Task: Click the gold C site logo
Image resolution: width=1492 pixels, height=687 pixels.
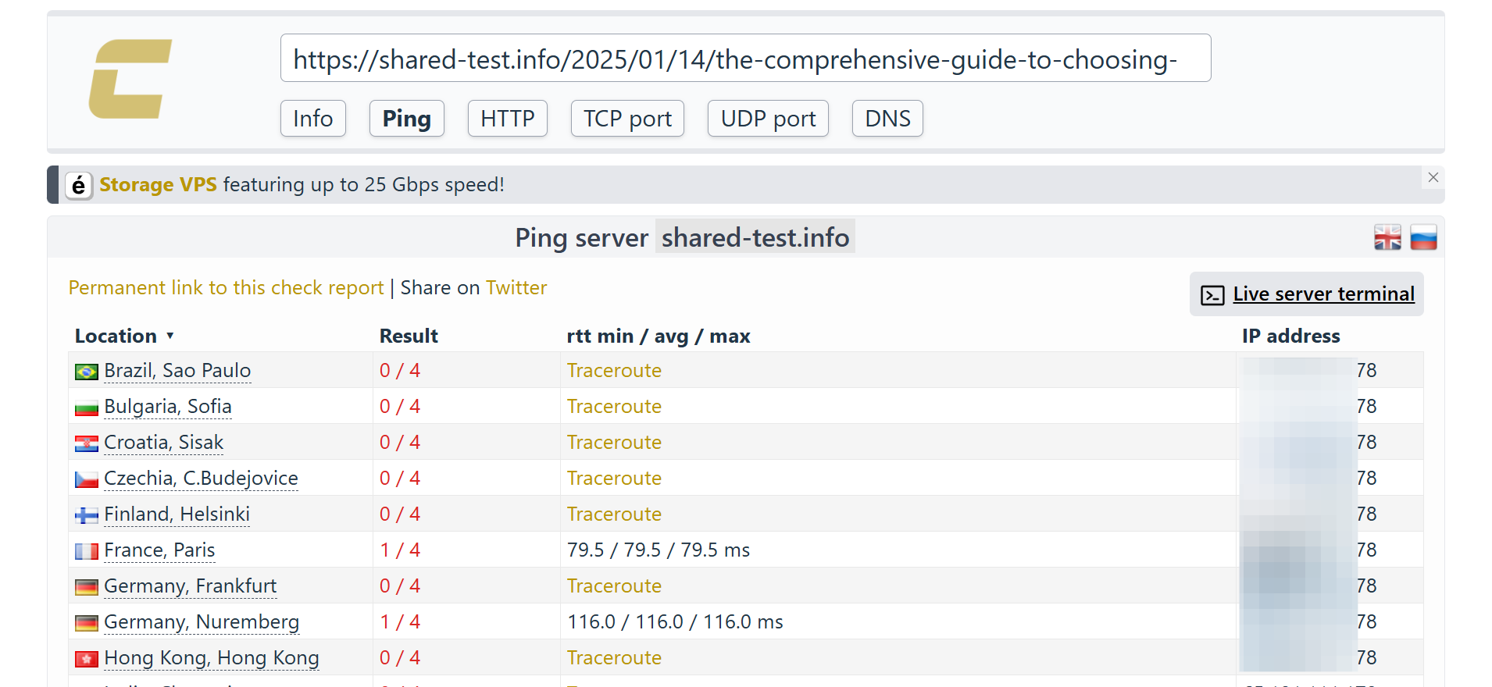Action: 130,79
